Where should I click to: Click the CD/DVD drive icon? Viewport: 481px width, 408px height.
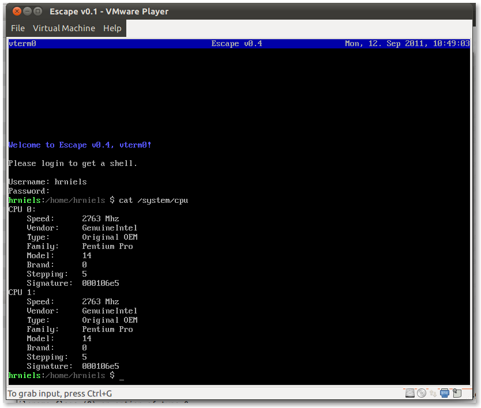(x=422, y=393)
